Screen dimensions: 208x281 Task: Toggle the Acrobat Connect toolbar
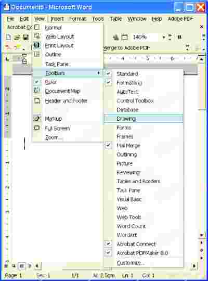[x=144, y=244]
